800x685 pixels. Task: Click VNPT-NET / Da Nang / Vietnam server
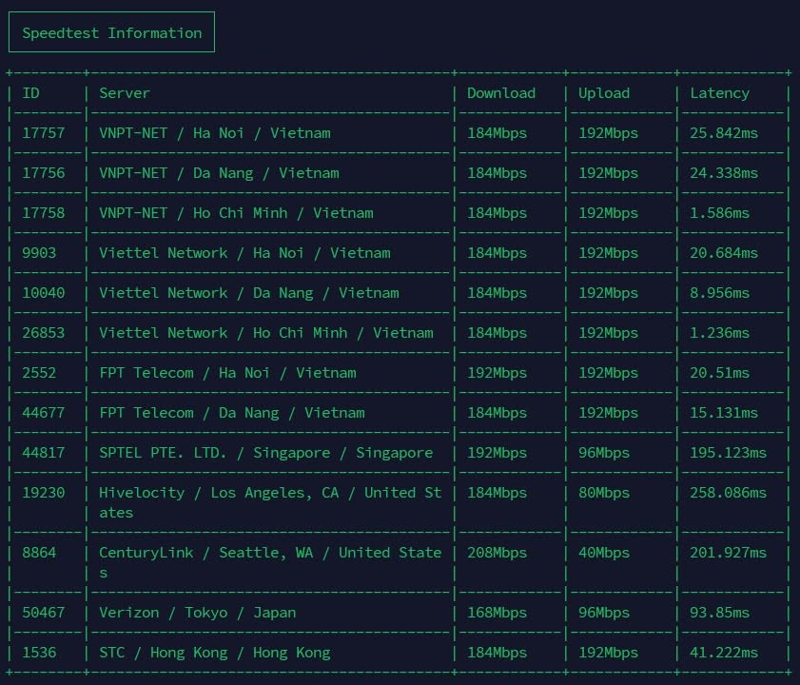219,173
